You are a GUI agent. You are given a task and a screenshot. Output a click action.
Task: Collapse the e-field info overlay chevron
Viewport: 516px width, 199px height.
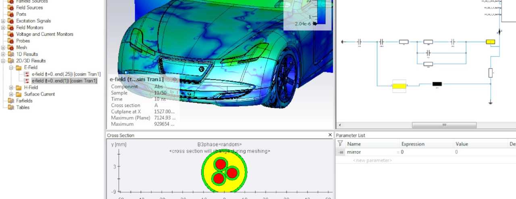pos(175,80)
